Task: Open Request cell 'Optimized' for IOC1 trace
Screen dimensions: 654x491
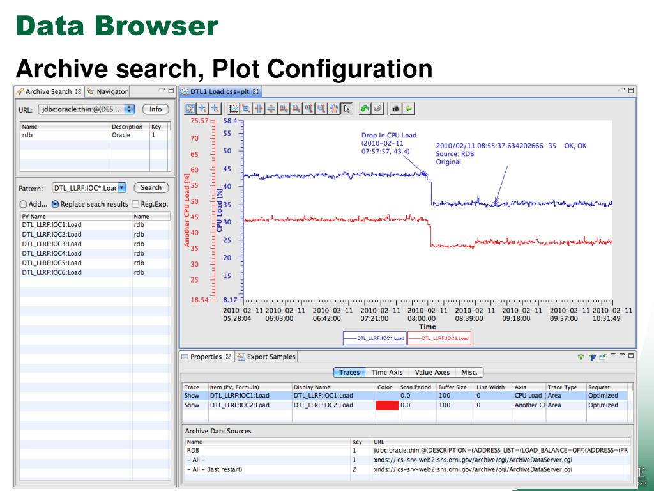Action: (x=607, y=395)
